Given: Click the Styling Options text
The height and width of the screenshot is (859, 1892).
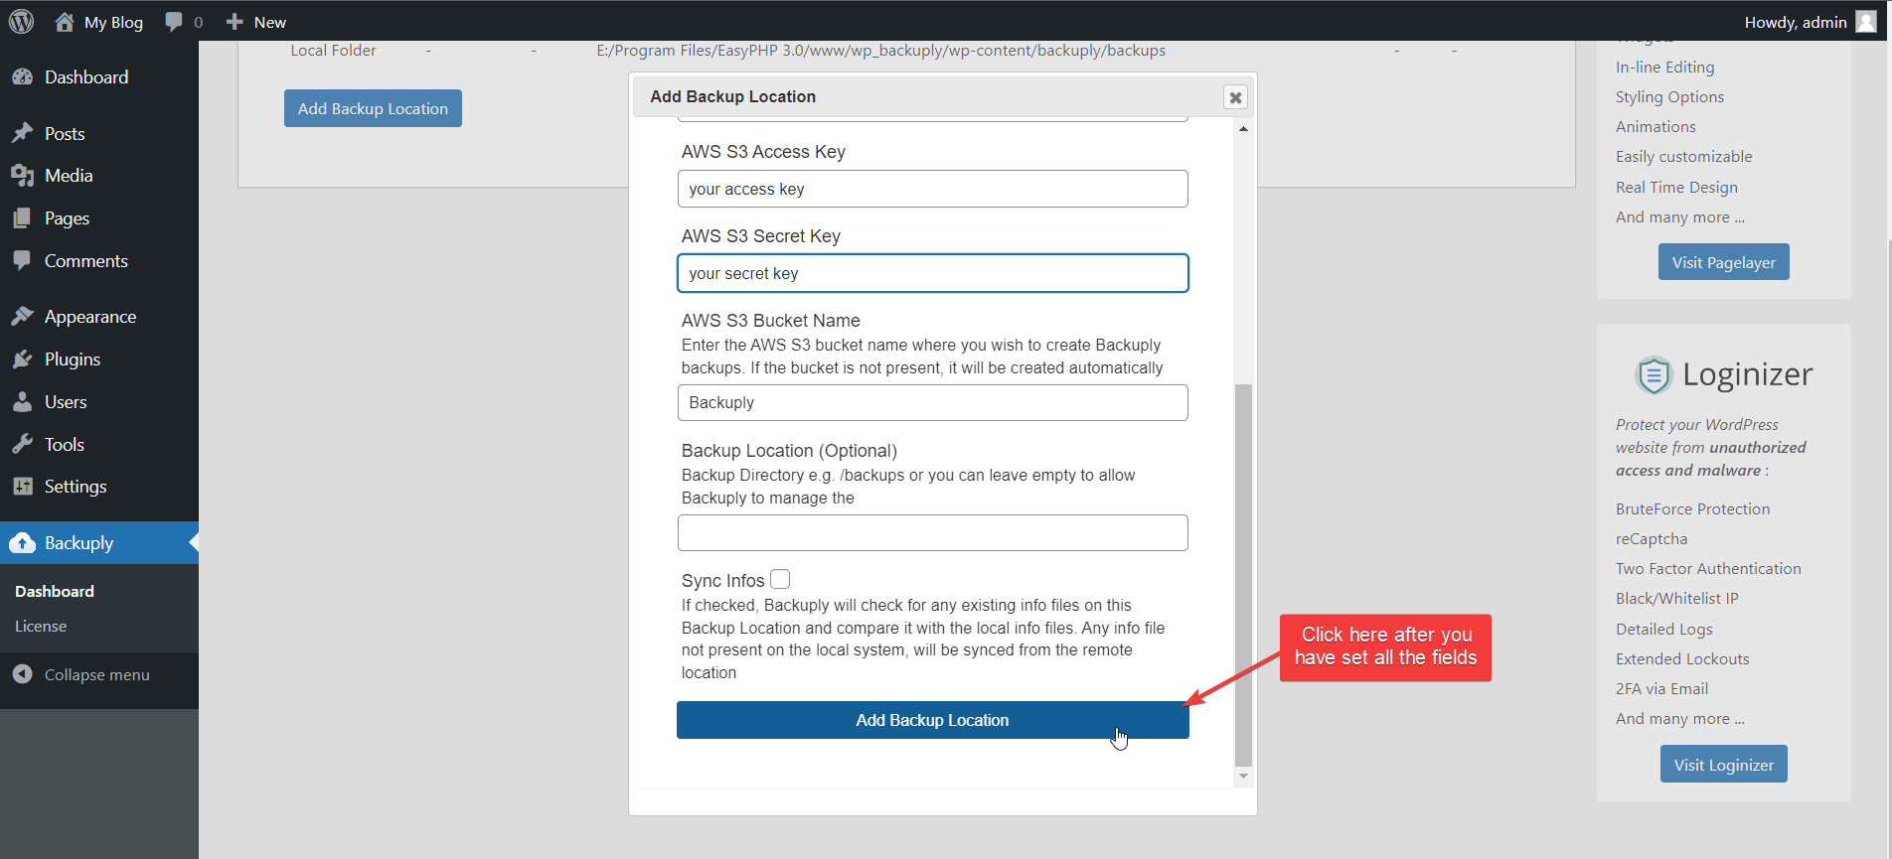Looking at the screenshot, I should point(1669,96).
